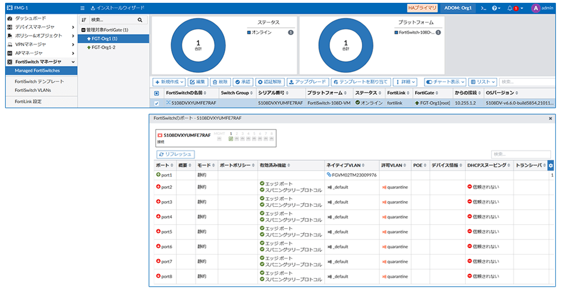Select FGT-Org1 (1) in device tree
This screenshot has height=296, width=561.
[113, 39]
